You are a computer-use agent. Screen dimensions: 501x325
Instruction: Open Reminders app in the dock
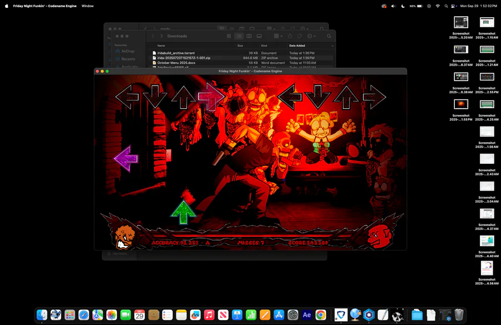coord(168,315)
